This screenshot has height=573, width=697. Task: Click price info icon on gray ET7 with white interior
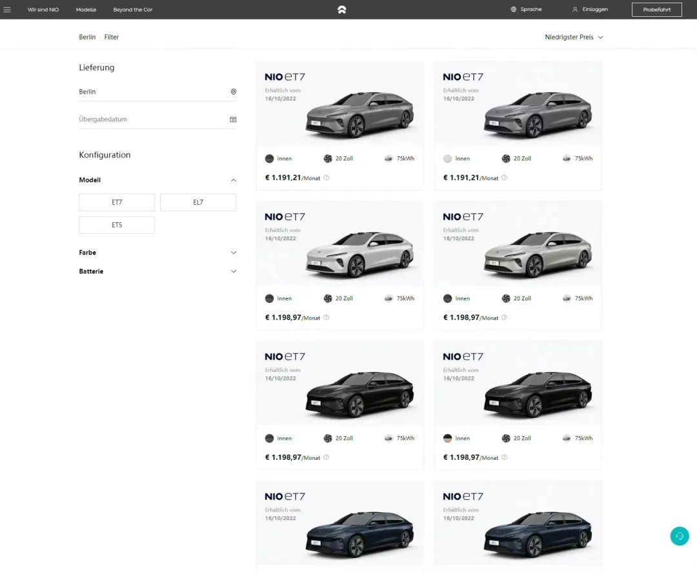point(504,178)
